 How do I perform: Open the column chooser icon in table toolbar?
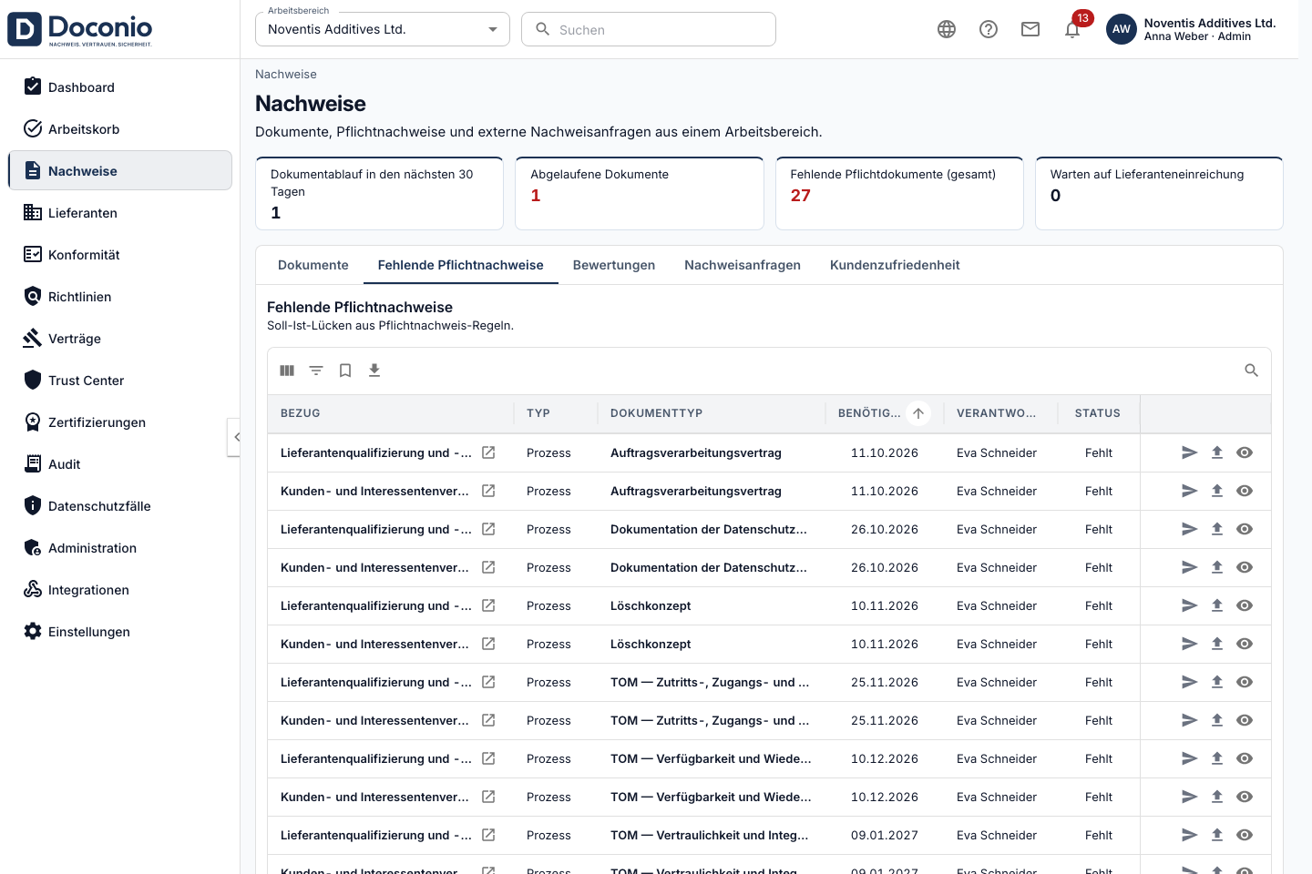pos(287,371)
